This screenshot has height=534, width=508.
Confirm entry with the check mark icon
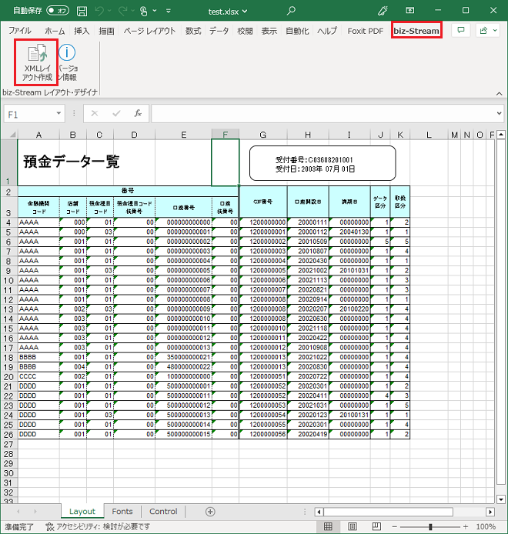(116, 113)
